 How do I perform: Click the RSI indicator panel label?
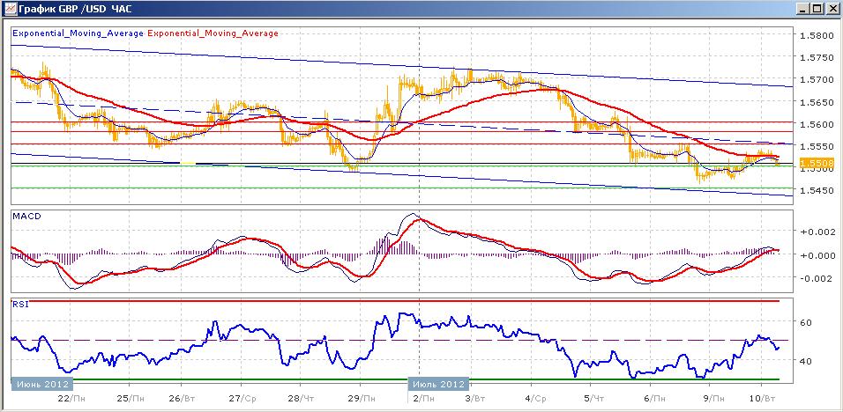click(x=19, y=303)
